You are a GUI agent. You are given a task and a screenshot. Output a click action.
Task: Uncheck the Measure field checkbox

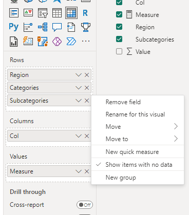click(119, 14)
